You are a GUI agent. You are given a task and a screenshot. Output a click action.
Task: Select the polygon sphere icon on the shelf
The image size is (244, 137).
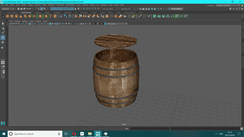coord(7,16)
